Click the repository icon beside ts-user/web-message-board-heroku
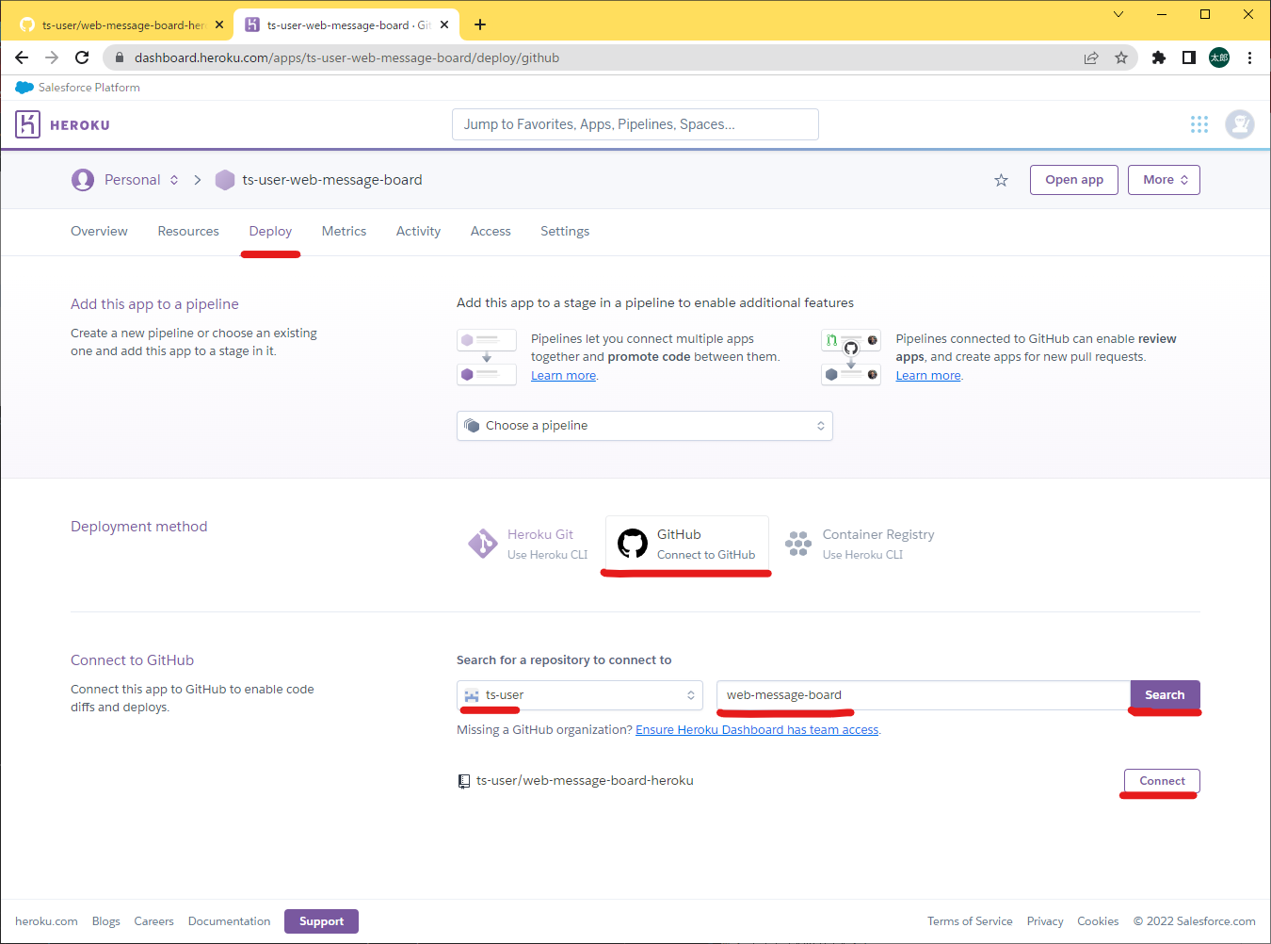 coord(464,781)
